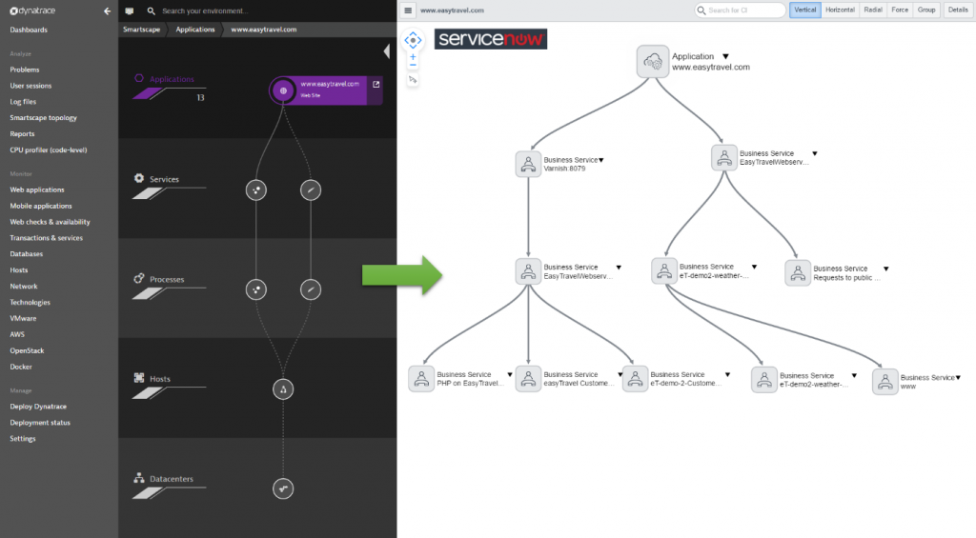Switch to Vertical layout
This screenshot has height=538, width=976.
point(804,10)
